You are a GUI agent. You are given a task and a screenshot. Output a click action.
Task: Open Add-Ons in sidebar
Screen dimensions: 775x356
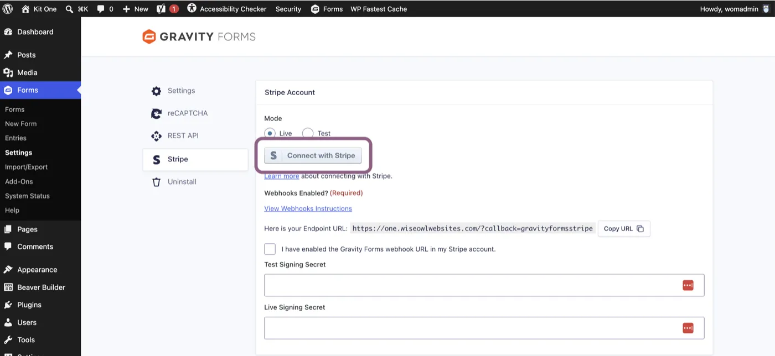(19, 181)
